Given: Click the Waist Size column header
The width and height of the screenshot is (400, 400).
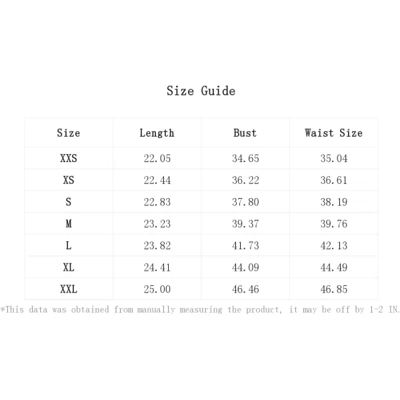Looking at the screenshot, I should pos(333,133).
